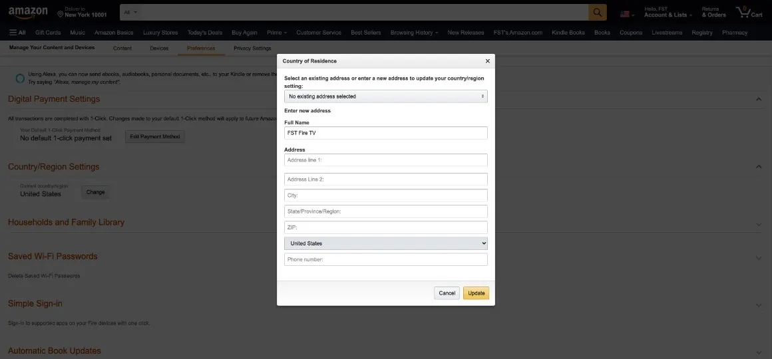The height and width of the screenshot is (359, 772).
Task: Open New Releases nav link
Action: (x=467, y=33)
